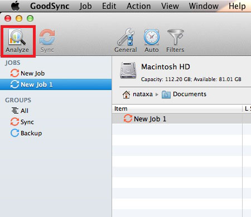Open the Action menu
Image resolution: width=251 pixels, height=217 pixels.
pyautogui.click(x=138, y=6)
